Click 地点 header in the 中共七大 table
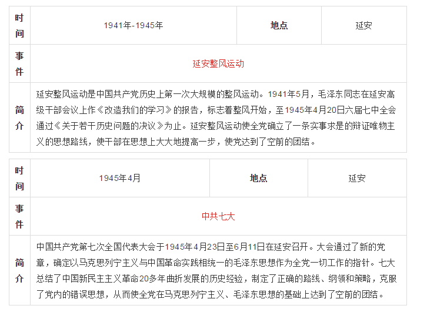This screenshot has height=309, width=427. [x=258, y=178]
